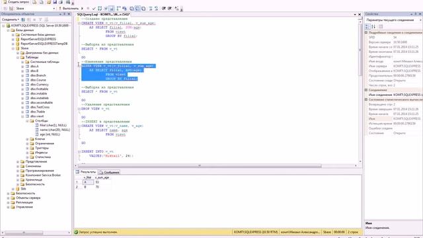Select the 'Представления' views folder
The image size is (423, 238).
pos(36,161)
